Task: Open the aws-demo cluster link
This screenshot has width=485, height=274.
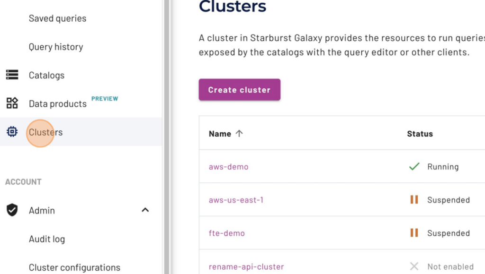Action: 228,166
